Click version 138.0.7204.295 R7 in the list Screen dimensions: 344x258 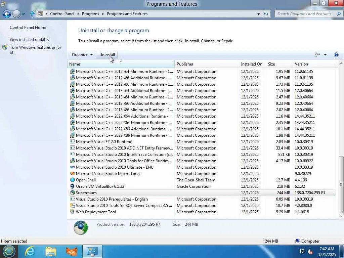[310, 192]
